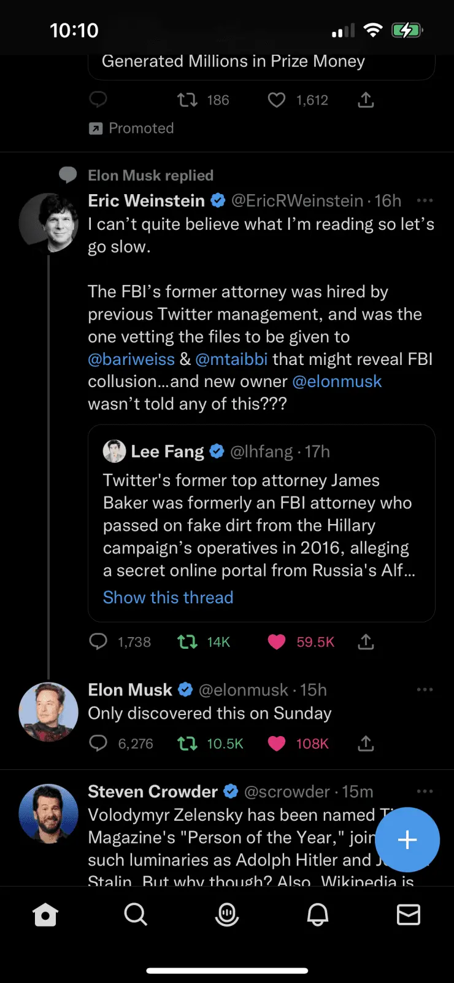
Task: Undo retweet on Eric Weinstein's 14K retweets
Action: tap(187, 642)
